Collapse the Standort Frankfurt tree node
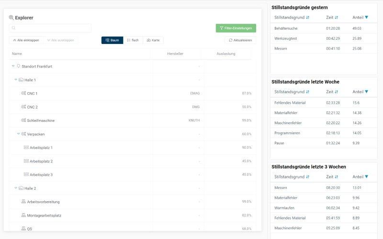Screen dimensions: 383x239 point(13,66)
